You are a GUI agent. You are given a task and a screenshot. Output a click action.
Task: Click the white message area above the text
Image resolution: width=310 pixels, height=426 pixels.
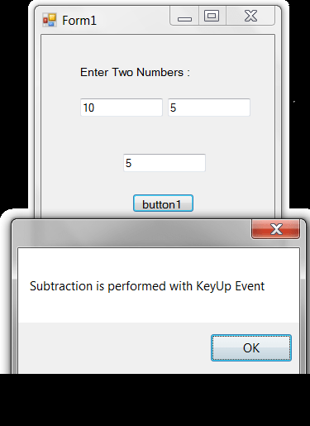click(x=159, y=263)
